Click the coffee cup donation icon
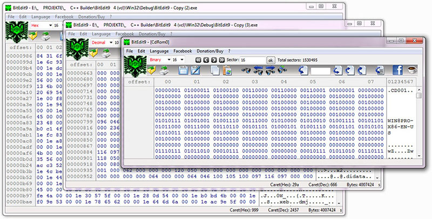 [x=412, y=70]
